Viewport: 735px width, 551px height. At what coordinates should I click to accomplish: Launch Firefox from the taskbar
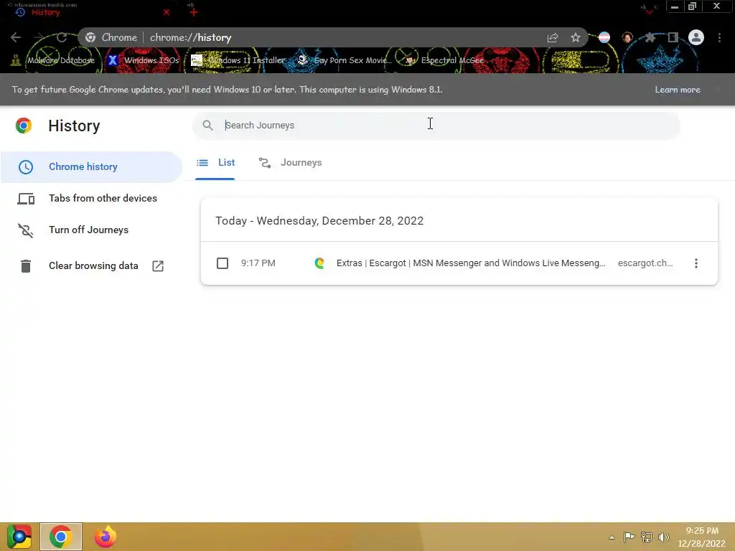tap(106, 537)
